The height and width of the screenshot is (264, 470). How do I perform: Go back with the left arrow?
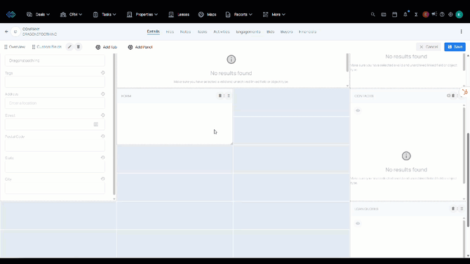(x=6, y=32)
